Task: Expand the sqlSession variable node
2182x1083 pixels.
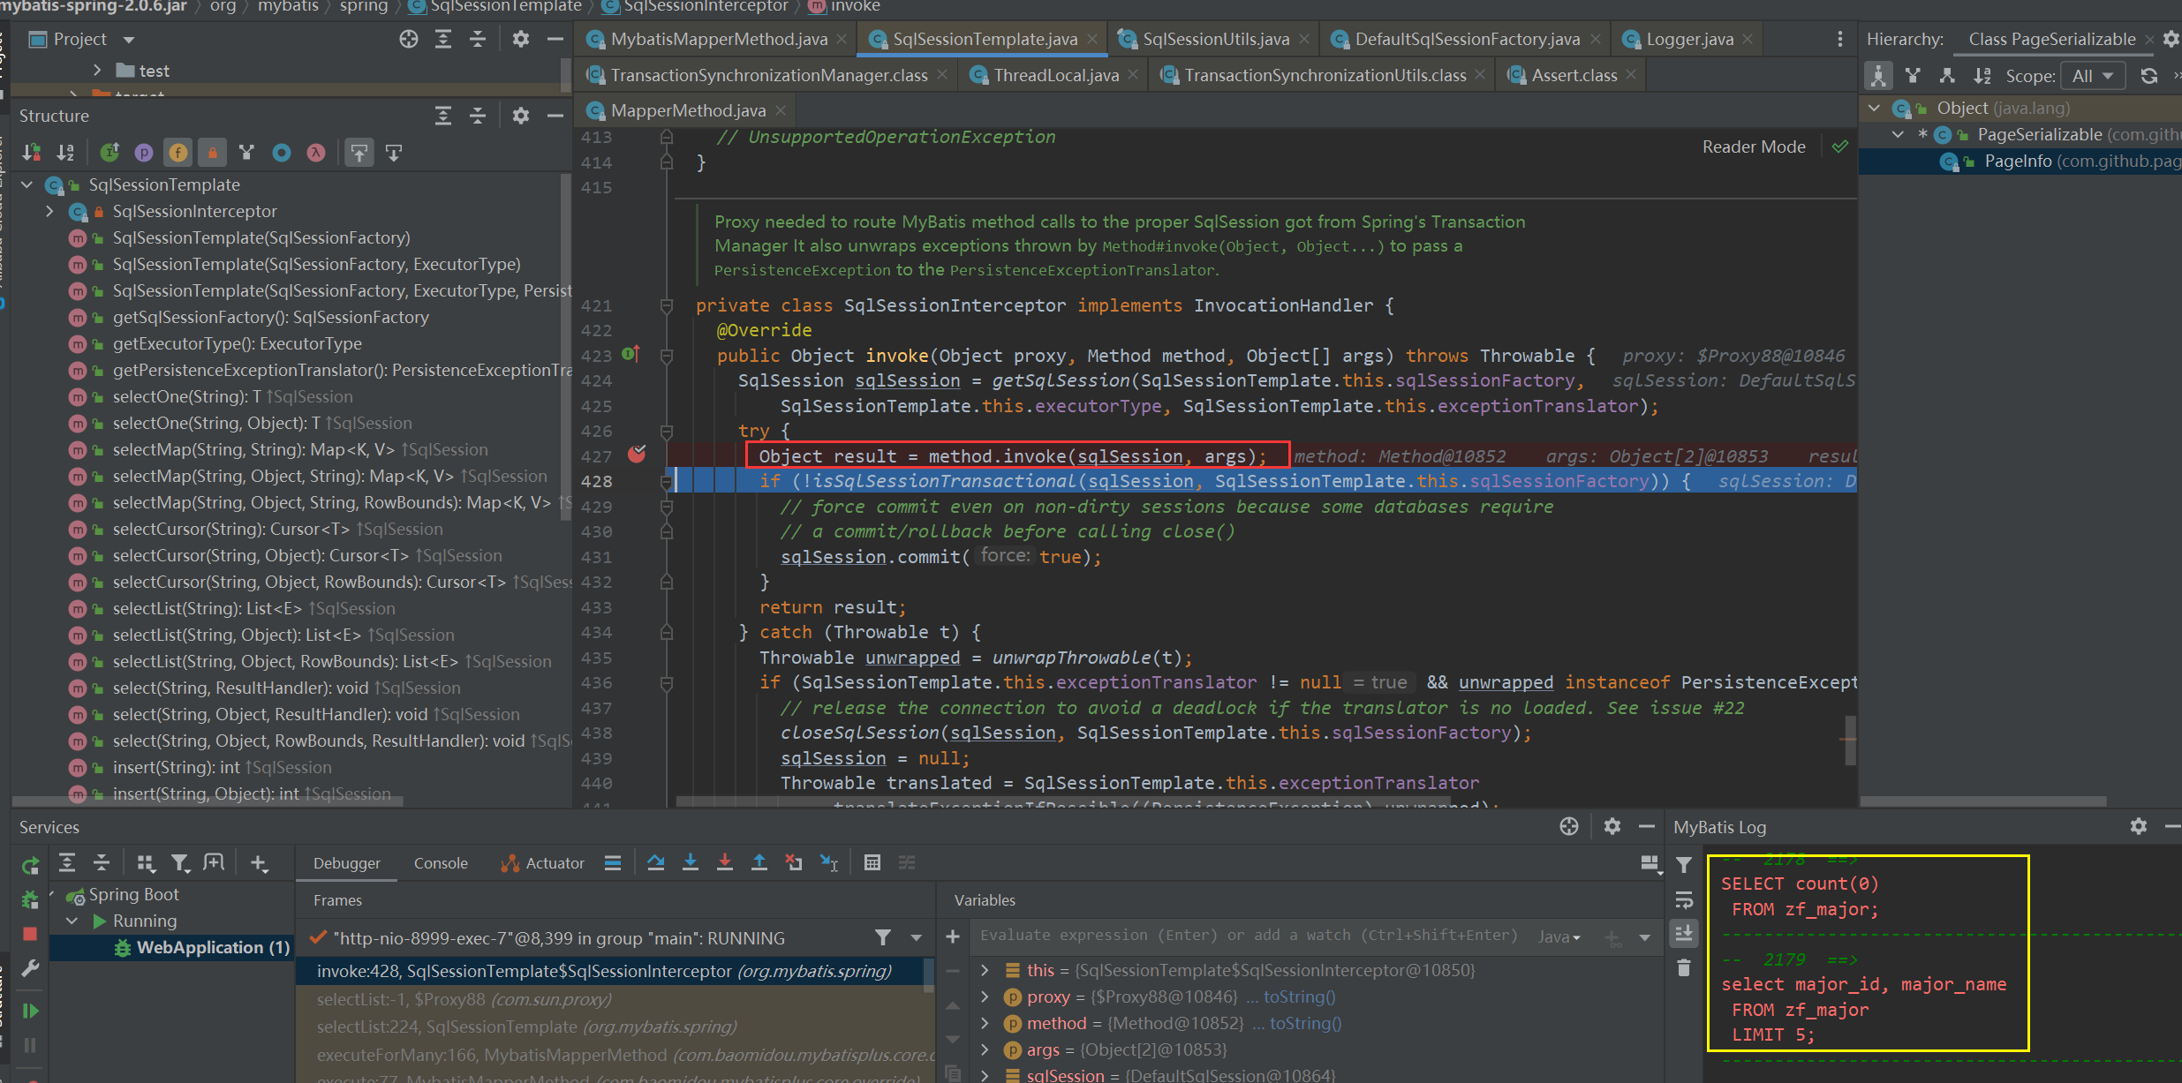Action: pyautogui.click(x=985, y=1075)
